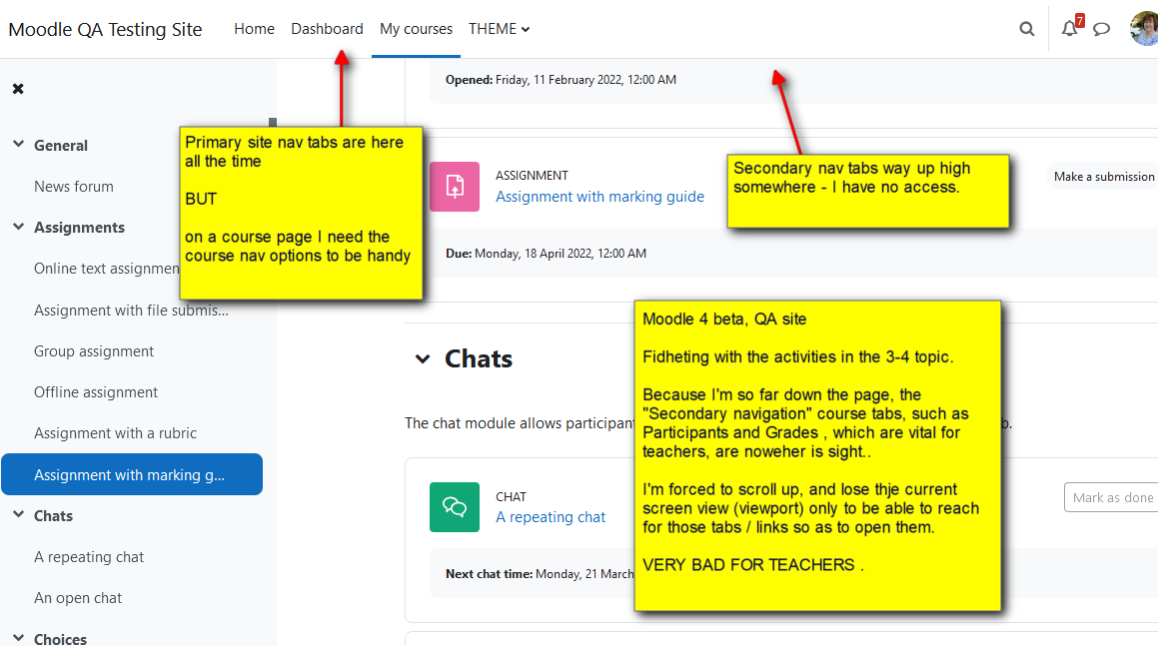This screenshot has height=646, width=1158.
Task: Click Chats section title in index
Action: click(53, 516)
